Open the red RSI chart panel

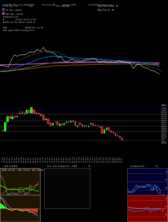[x=148, y=209]
